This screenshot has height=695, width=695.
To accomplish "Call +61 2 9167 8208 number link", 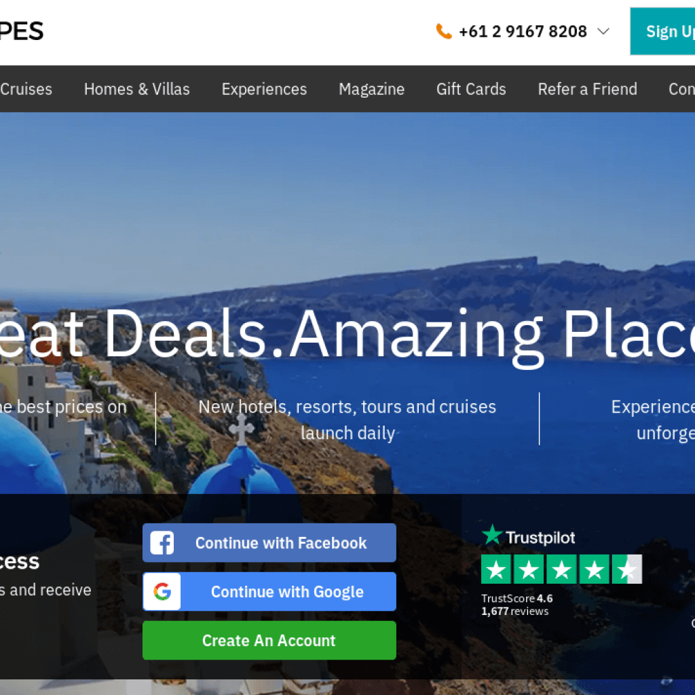I will (x=523, y=31).
